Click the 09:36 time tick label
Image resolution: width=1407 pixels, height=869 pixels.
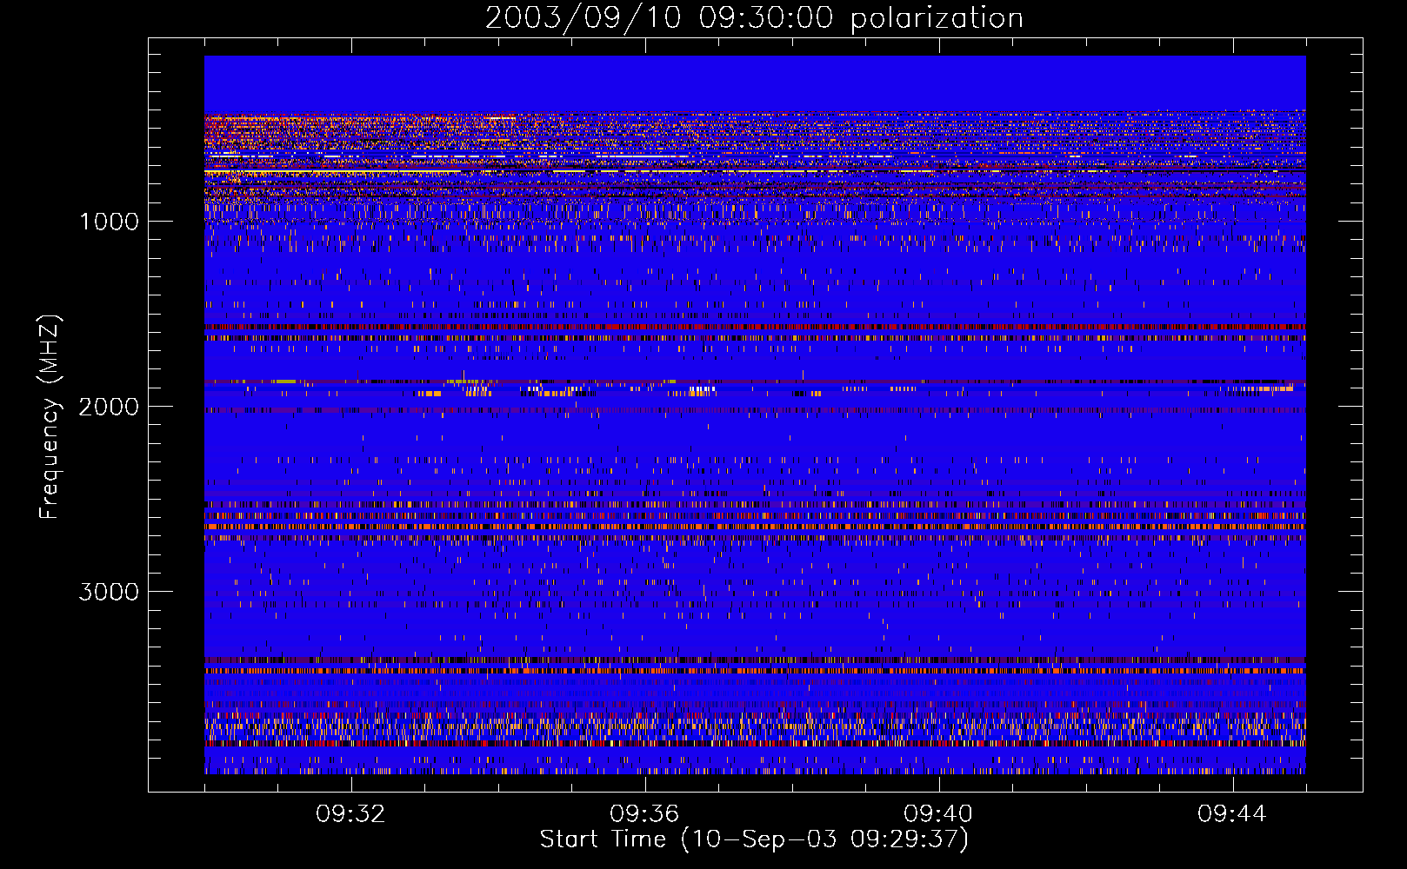point(644,813)
